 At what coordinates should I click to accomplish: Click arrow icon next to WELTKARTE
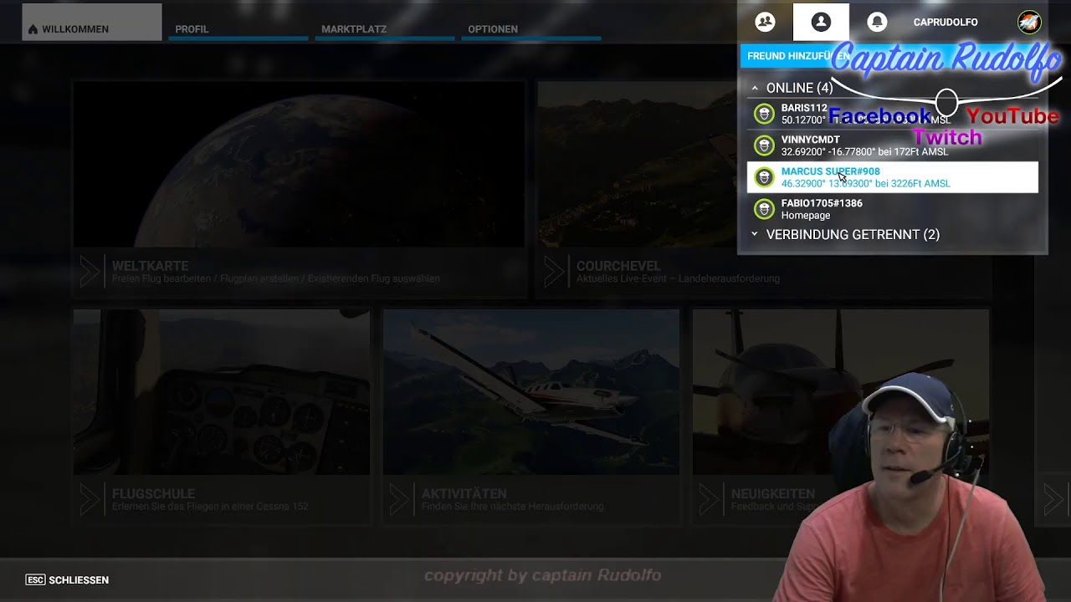point(90,272)
